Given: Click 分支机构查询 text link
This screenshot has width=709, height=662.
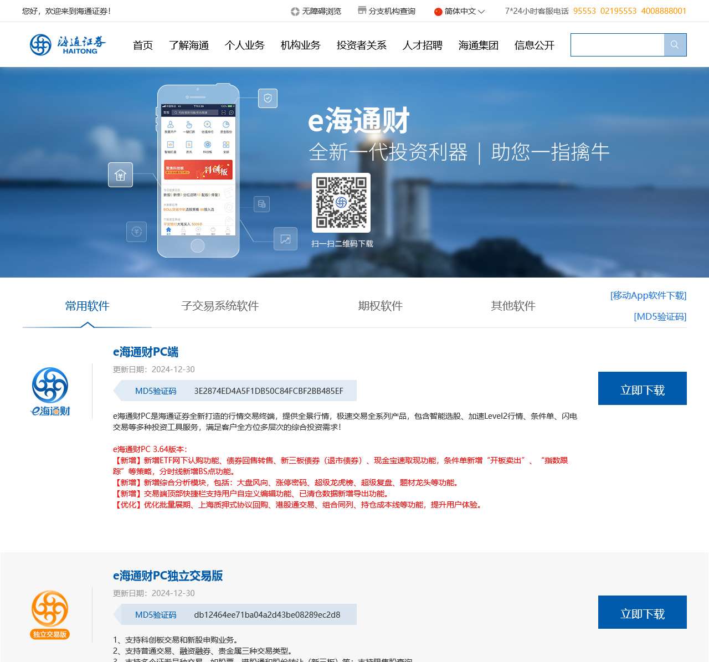Looking at the screenshot, I should [392, 11].
